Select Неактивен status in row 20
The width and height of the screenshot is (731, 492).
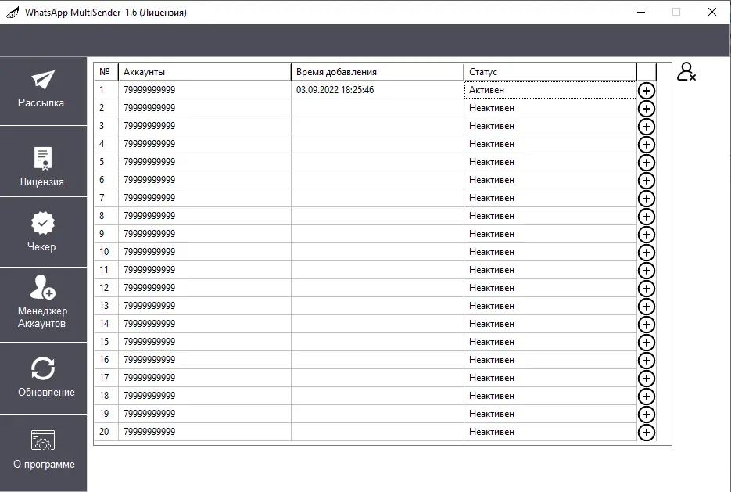coord(550,432)
